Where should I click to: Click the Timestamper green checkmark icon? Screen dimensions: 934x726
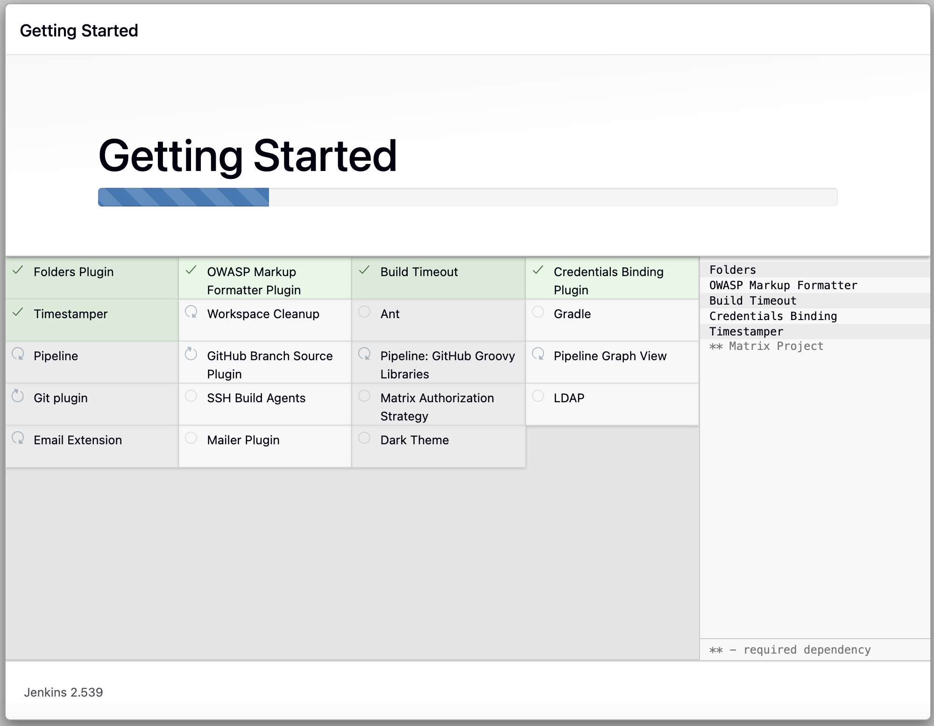[18, 313]
